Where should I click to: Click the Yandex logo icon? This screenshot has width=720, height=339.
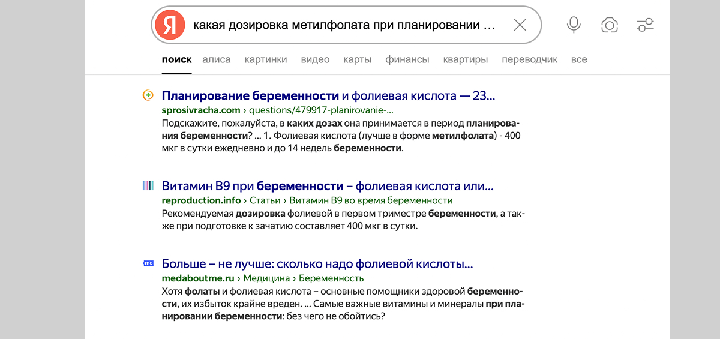pyautogui.click(x=170, y=25)
